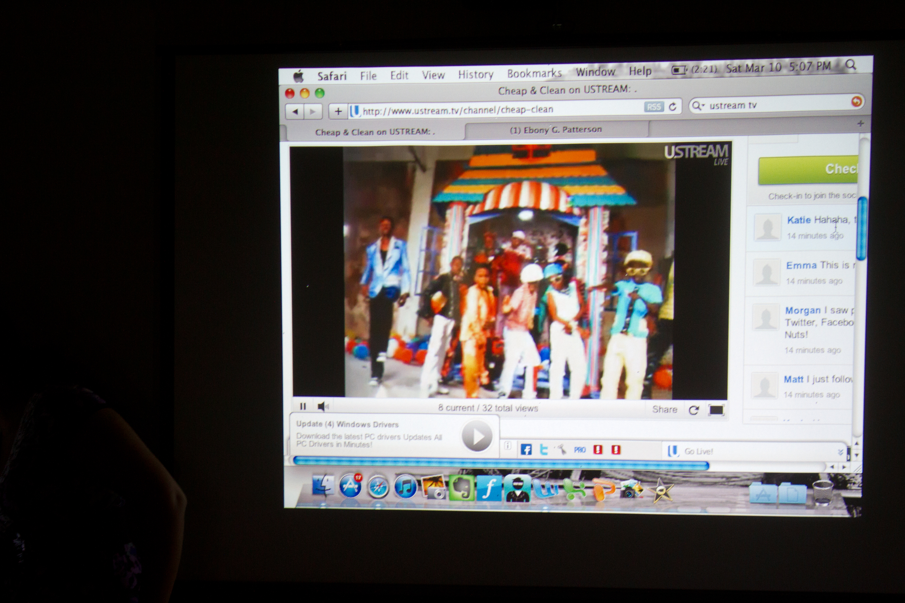Screen dimensions: 905x603
Task: Open the Apple menu
Action: [299, 76]
